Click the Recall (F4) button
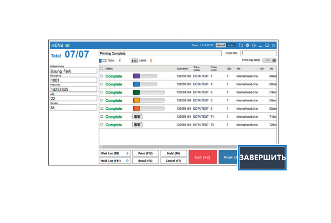This screenshot has width=331, height=223. [146, 161]
